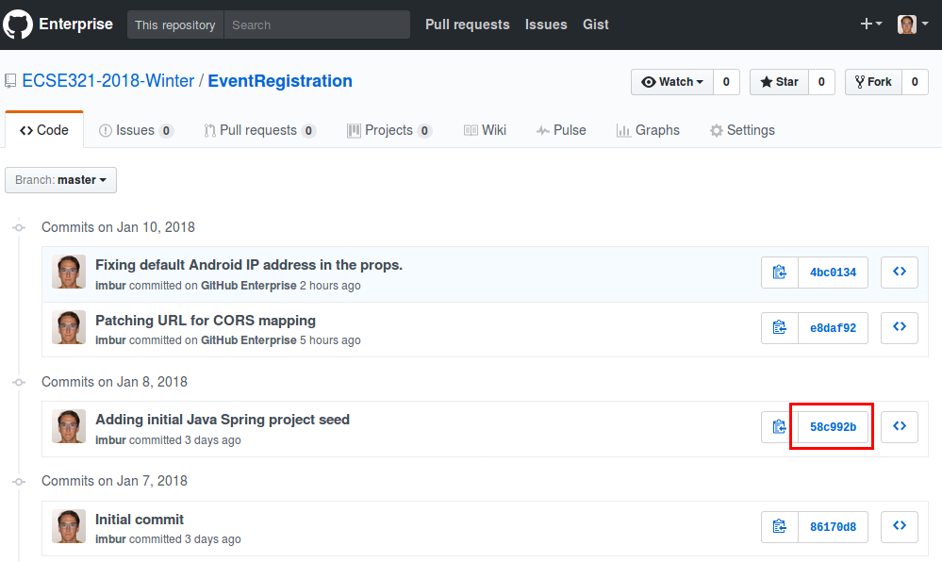Click avatar beside Initial commit
Image resolution: width=942 pixels, height=562 pixels.
[69, 526]
